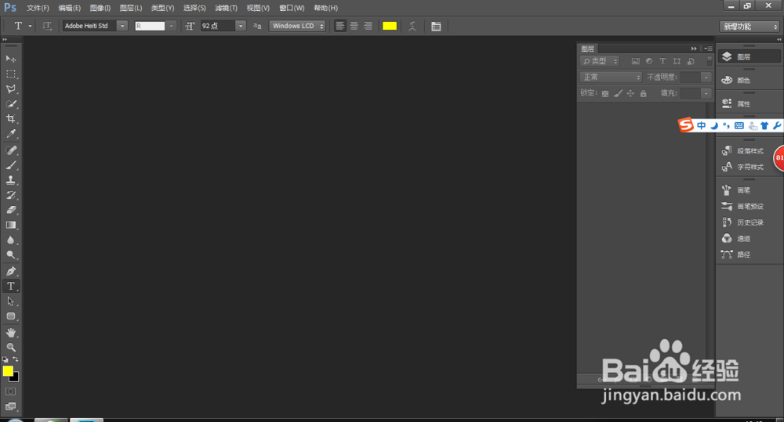Screen dimensions: 784x422
Task: Open the workspace switcher dropdown
Action: point(750,27)
